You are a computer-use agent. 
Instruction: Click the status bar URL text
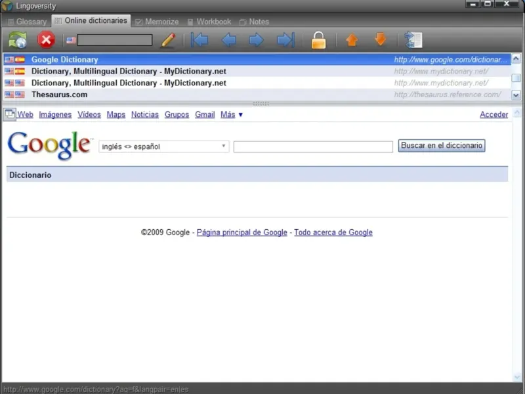click(x=96, y=389)
